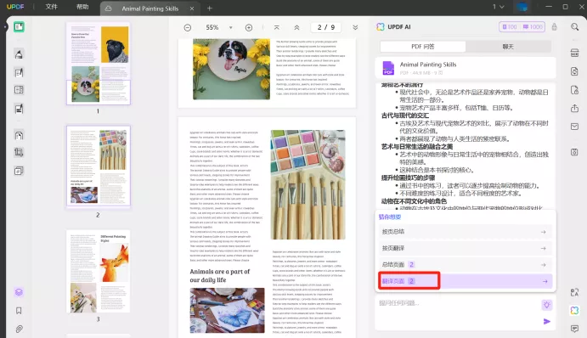Viewport: 587px width, 338px height.
Task: Open the Convert PDF icon in the right sidebar
Action: (x=574, y=71)
